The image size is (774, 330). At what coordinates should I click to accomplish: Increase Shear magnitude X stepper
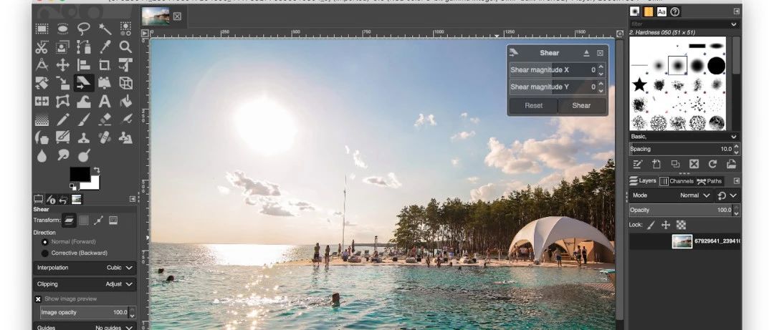[601, 67]
